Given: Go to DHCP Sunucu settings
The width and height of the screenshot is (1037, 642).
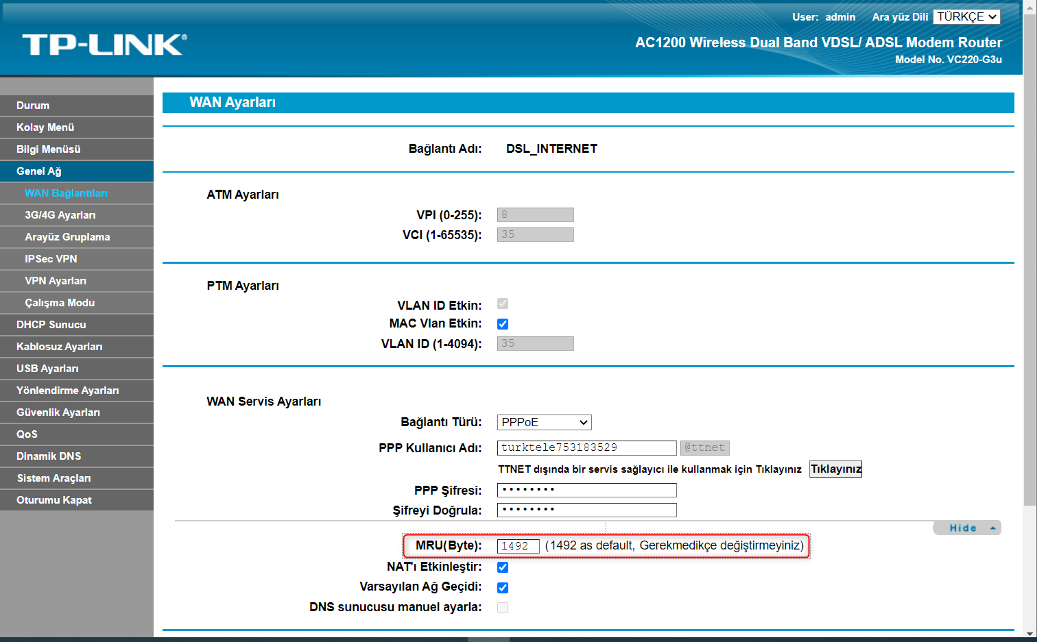Looking at the screenshot, I should click(x=77, y=325).
